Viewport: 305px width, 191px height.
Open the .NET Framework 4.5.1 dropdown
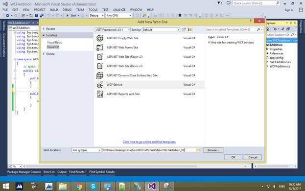click(x=113, y=30)
